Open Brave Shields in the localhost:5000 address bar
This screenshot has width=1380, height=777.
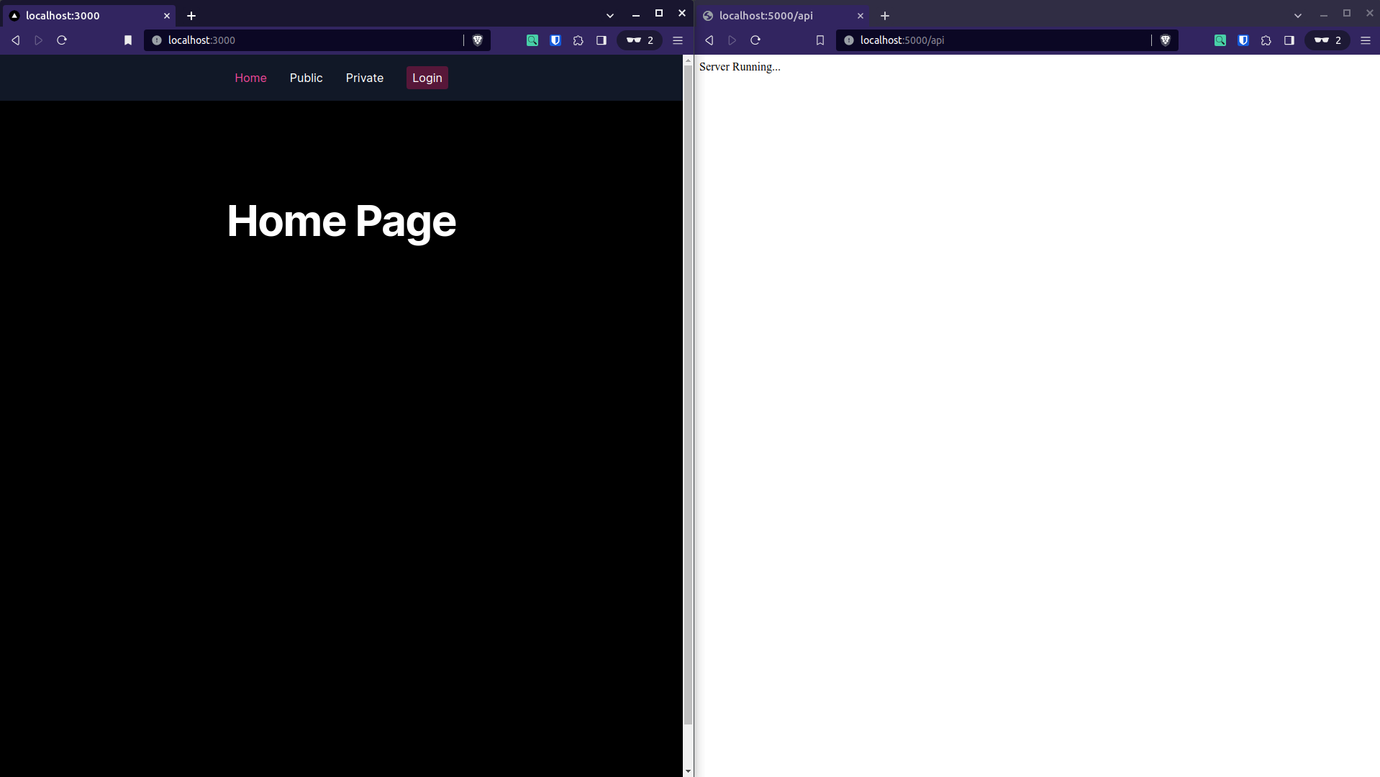tap(1165, 40)
